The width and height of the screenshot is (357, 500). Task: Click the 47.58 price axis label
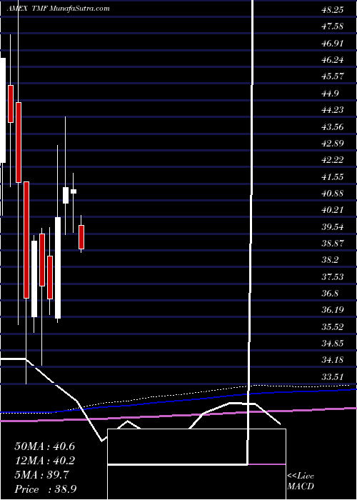tap(332, 26)
